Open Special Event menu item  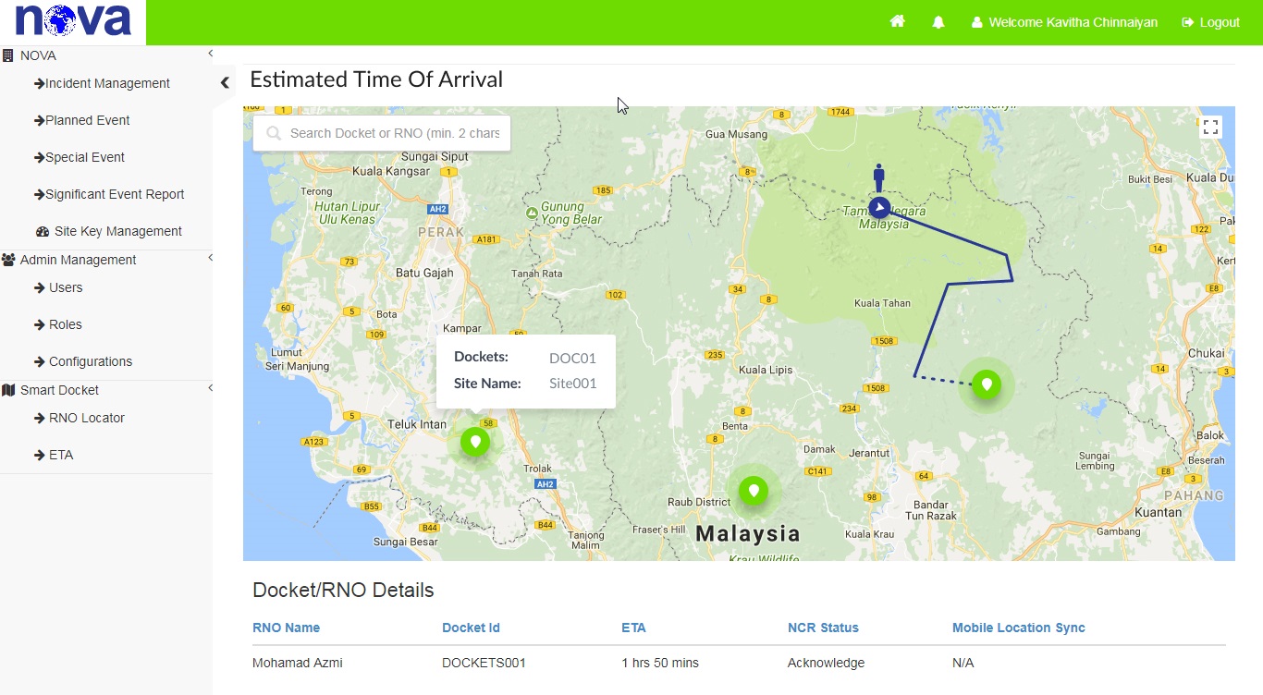point(79,157)
